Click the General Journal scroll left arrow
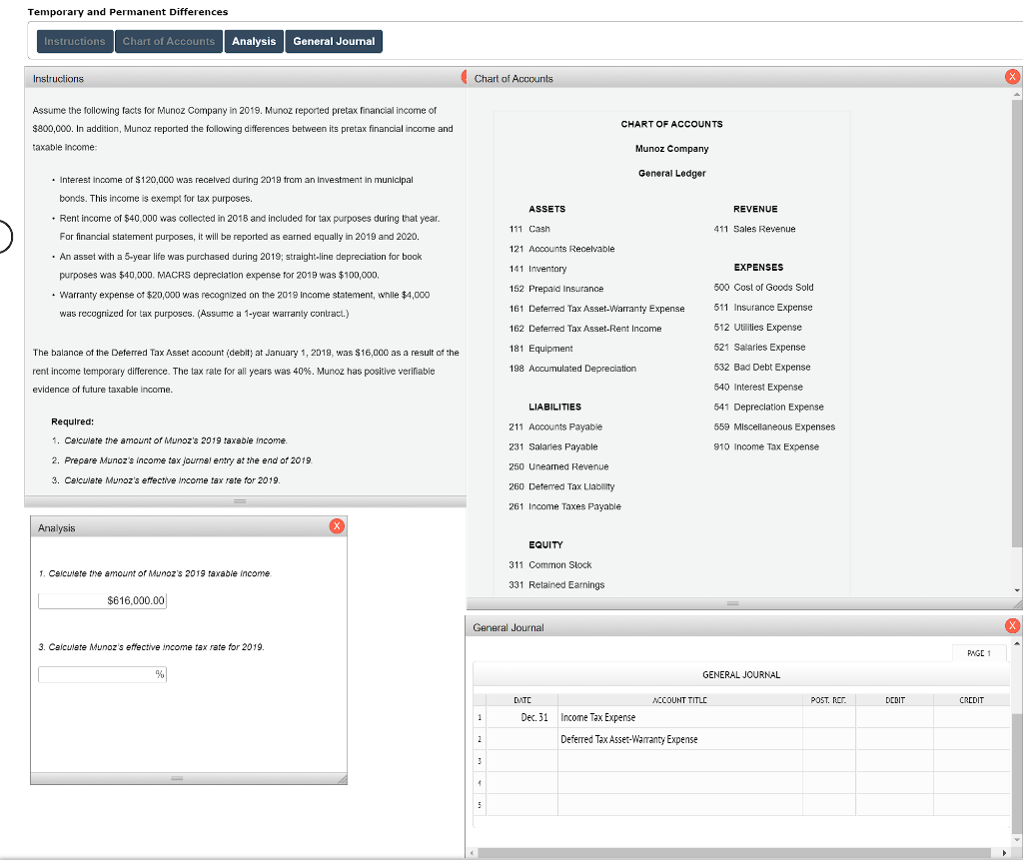Screen dimensions: 1023x861 (x=472, y=853)
